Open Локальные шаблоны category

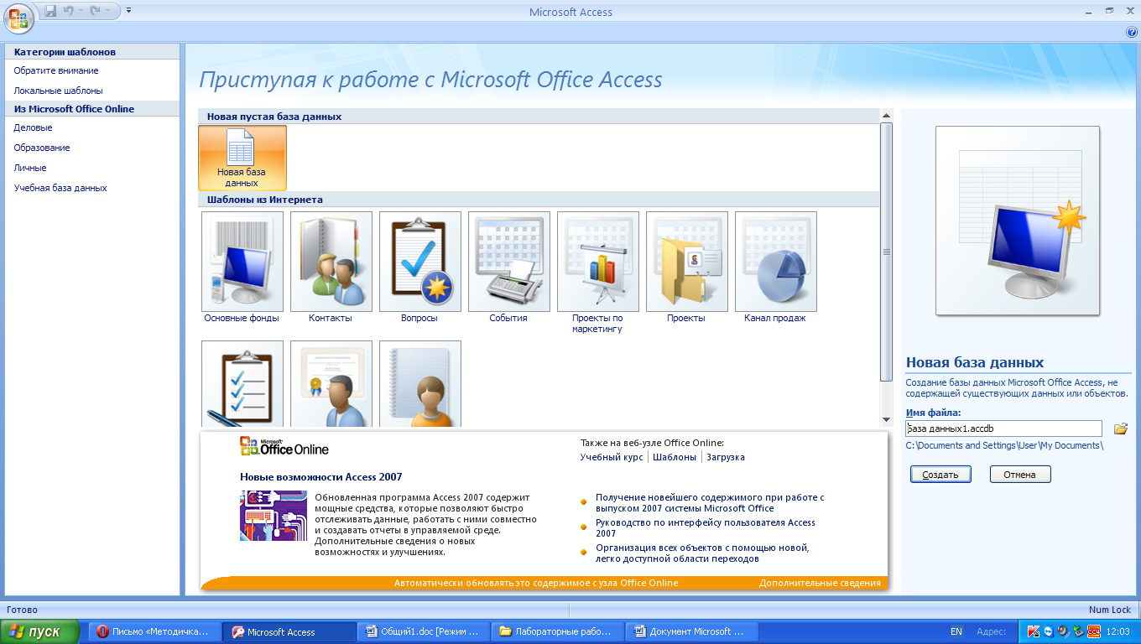pyautogui.click(x=59, y=91)
